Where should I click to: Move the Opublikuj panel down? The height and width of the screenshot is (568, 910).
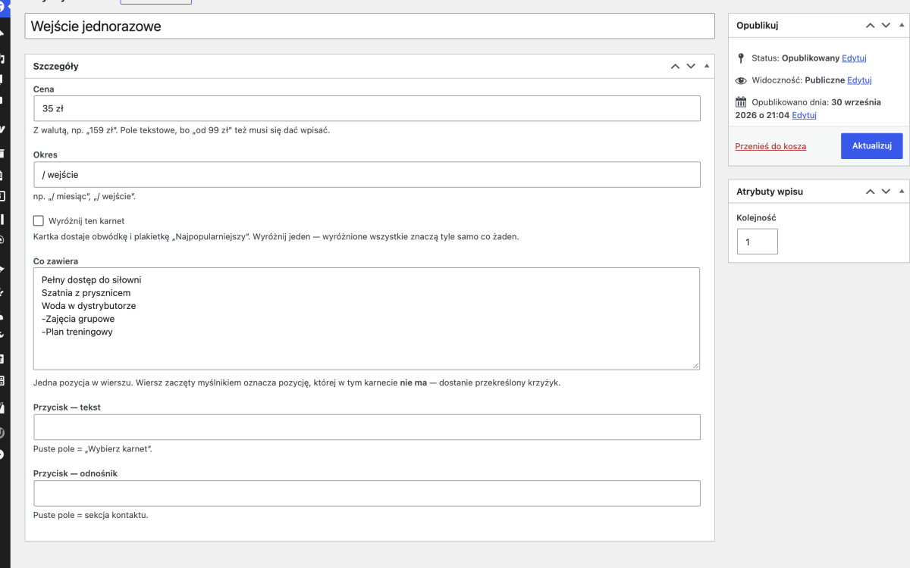click(x=886, y=25)
